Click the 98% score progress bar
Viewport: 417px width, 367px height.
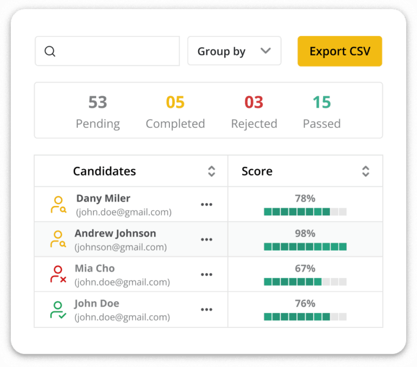pos(305,247)
